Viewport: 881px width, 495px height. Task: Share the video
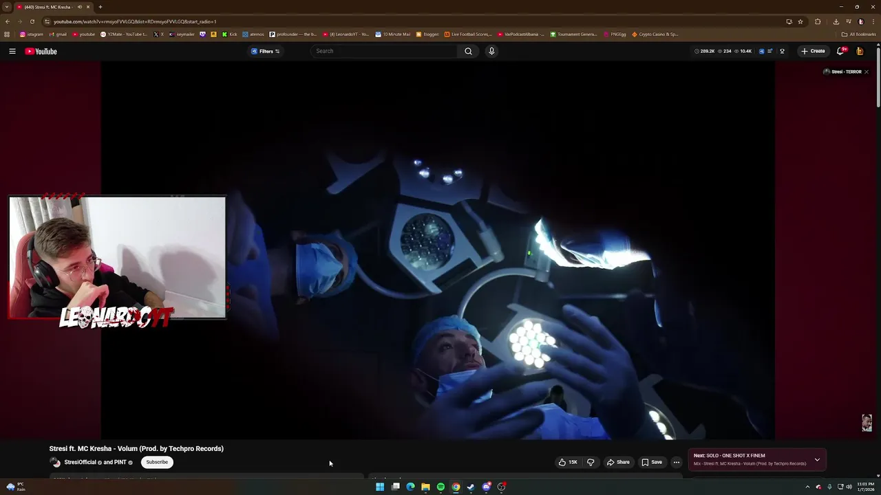click(x=618, y=462)
